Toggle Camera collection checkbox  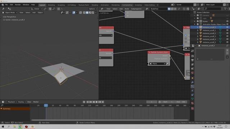click(x=198, y=15)
